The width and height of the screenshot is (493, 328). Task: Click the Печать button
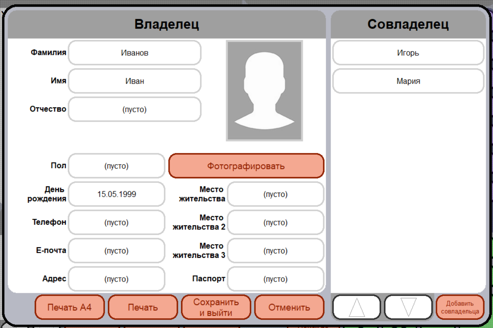click(x=143, y=307)
